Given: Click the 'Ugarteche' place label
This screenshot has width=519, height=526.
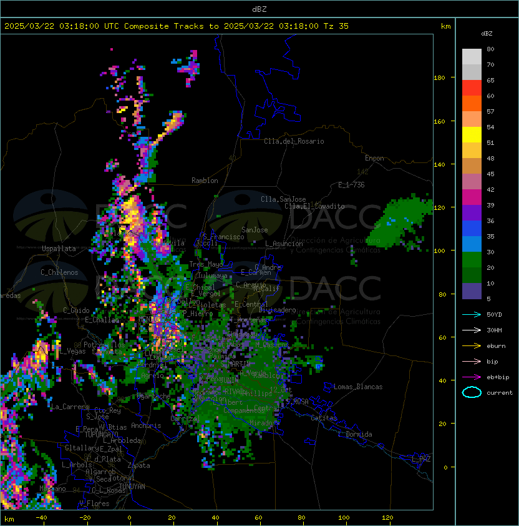Looking at the screenshot, I should [x=154, y=397].
